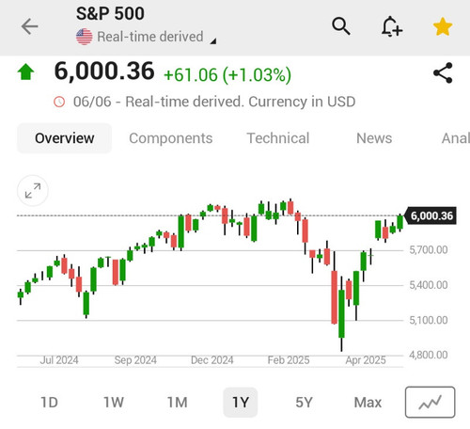Viewport: 470px width, 429px height.
Task: Expand the chart to fullscreen
Action: tap(33, 190)
